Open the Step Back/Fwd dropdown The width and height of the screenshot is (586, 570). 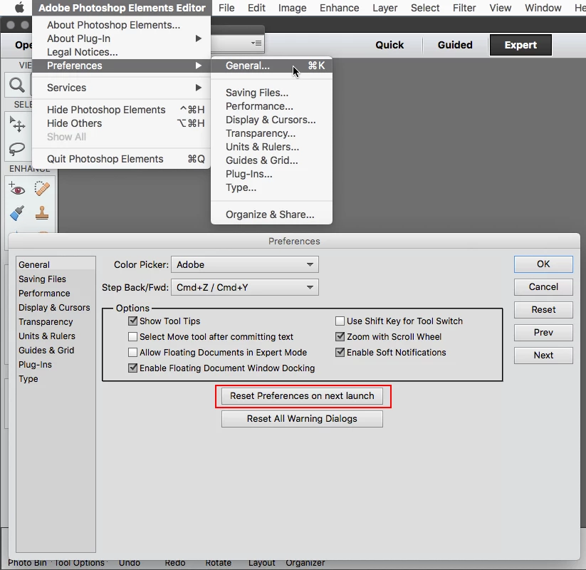click(245, 287)
